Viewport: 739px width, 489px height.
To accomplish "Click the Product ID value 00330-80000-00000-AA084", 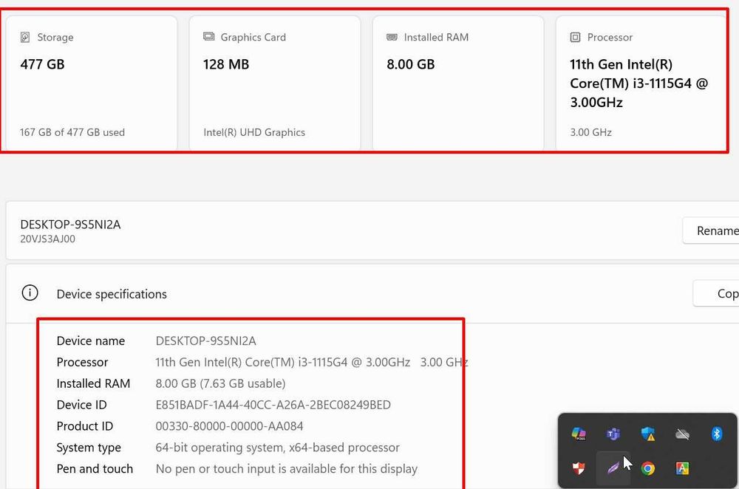I will 229,426.
